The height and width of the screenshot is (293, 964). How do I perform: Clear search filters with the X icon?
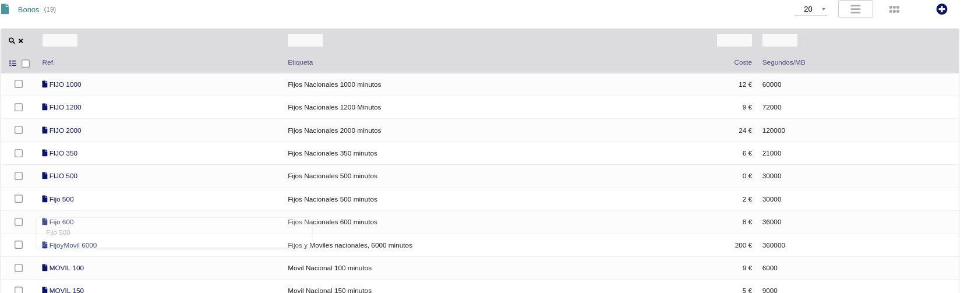point(21,41)
